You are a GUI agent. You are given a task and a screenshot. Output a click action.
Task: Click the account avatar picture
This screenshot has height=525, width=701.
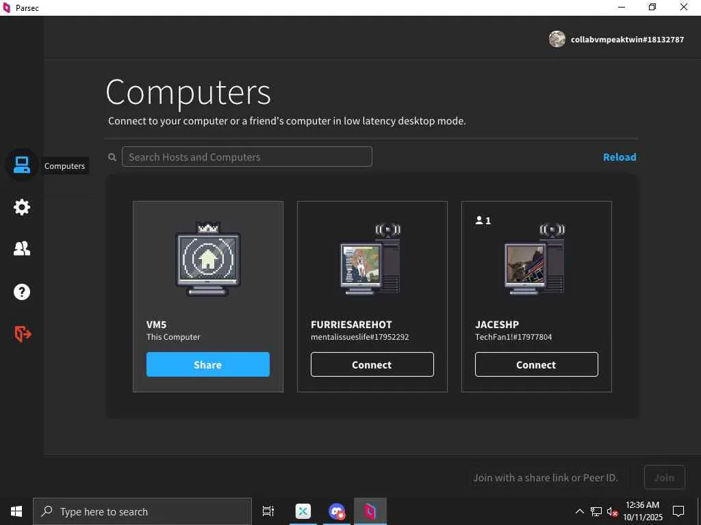[x=557, y=39]
